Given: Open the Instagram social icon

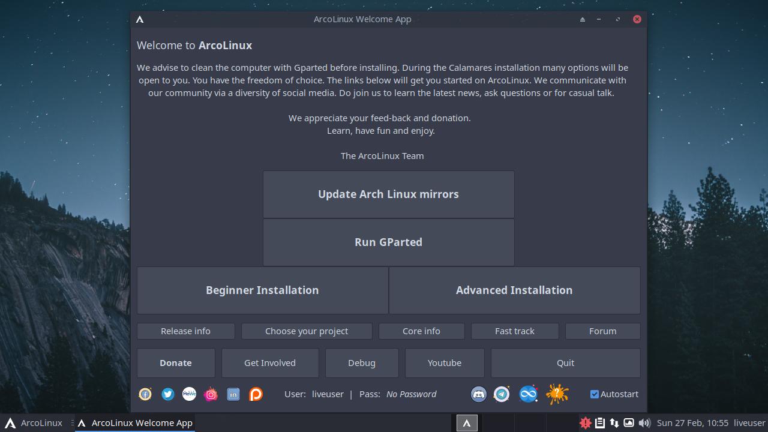Looking at the screenshot, I should (x=211, y=394).
